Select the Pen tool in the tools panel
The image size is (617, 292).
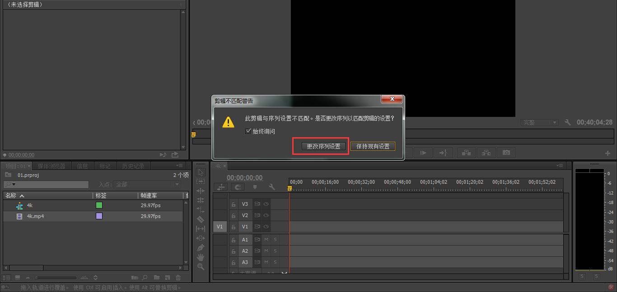pos(201,248)
